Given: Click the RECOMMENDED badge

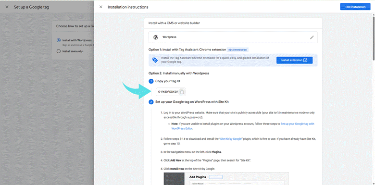Looking at the screenshot, I should pyautogui.click(x=237, y=49).
